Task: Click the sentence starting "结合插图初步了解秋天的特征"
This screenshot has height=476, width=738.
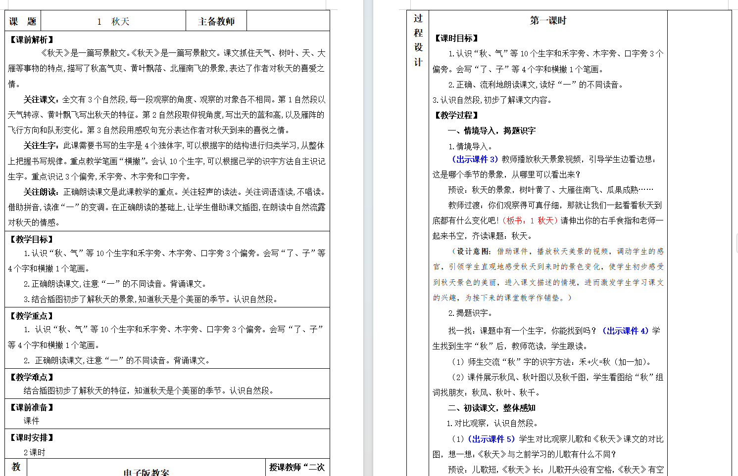Action: tap(148, 390)
